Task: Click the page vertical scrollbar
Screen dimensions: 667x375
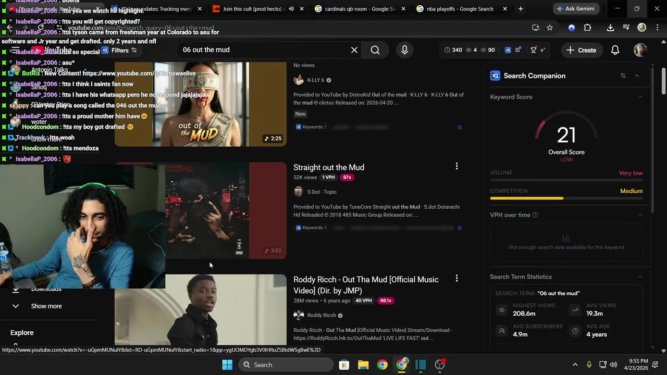Action: (663, 82)
